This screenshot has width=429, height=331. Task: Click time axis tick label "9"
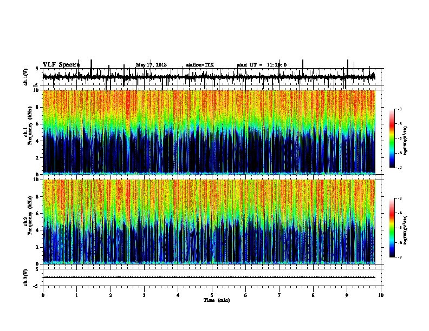click(x=347, y=295)
